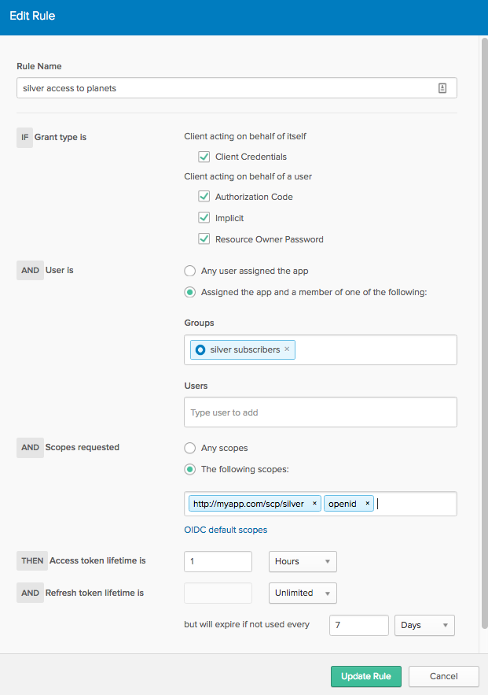Choose the Any scopes radio option
Viewport: 488px width, 695px height.
[189, 448]
